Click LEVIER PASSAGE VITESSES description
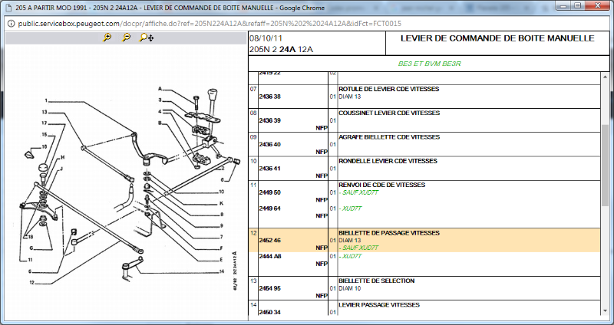 [x=379, y=304]
